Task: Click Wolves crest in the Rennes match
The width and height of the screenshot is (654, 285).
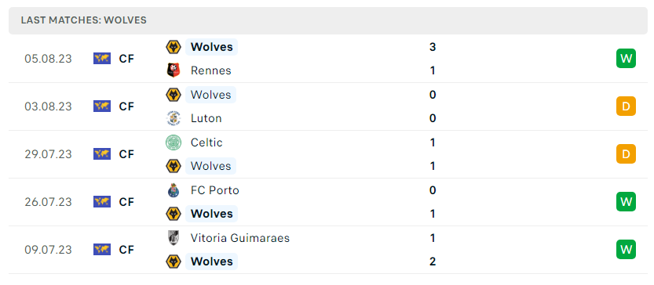Action: pyautogui.click(x=173, y=47)
